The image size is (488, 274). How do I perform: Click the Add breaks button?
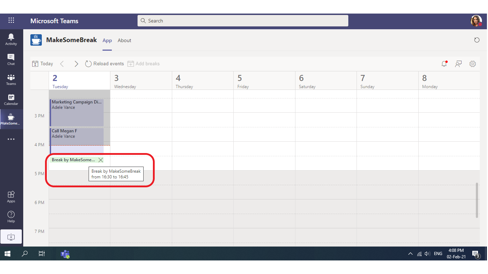pos(144,64)
